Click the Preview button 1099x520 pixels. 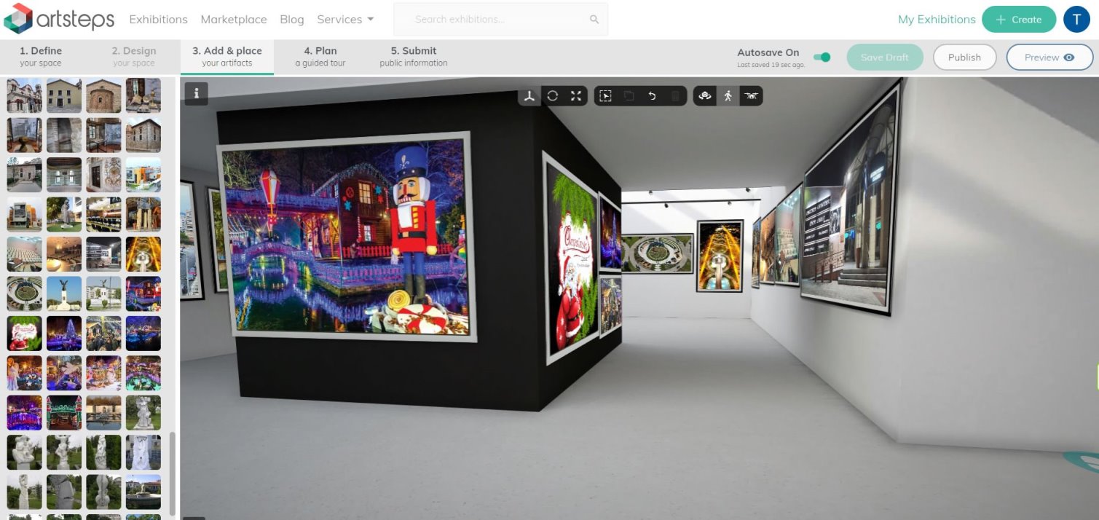pyautogui.click(x=1049, y=58)
